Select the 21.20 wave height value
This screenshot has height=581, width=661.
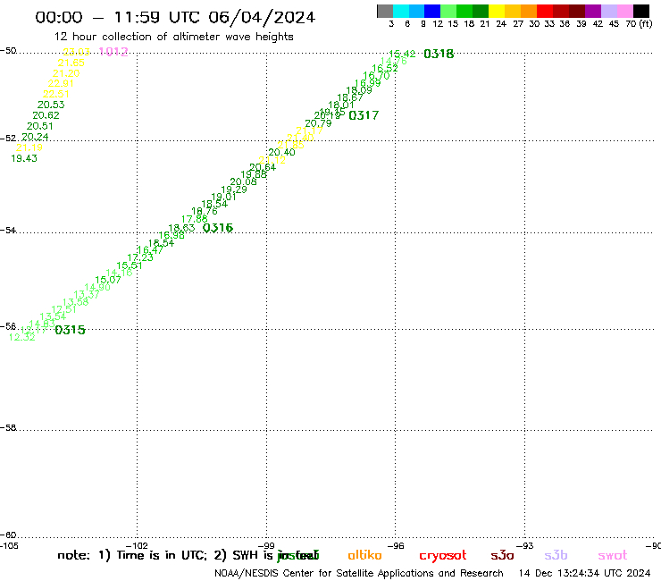(x=66, y=73)
